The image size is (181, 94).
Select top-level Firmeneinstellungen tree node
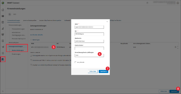click(x=15, y=25)
